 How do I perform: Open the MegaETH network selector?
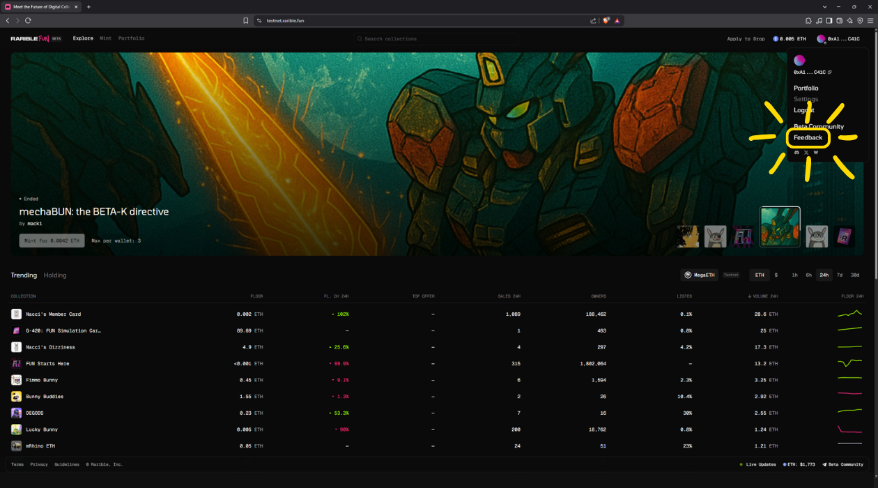pyautogui.click(x=700, y=275)
